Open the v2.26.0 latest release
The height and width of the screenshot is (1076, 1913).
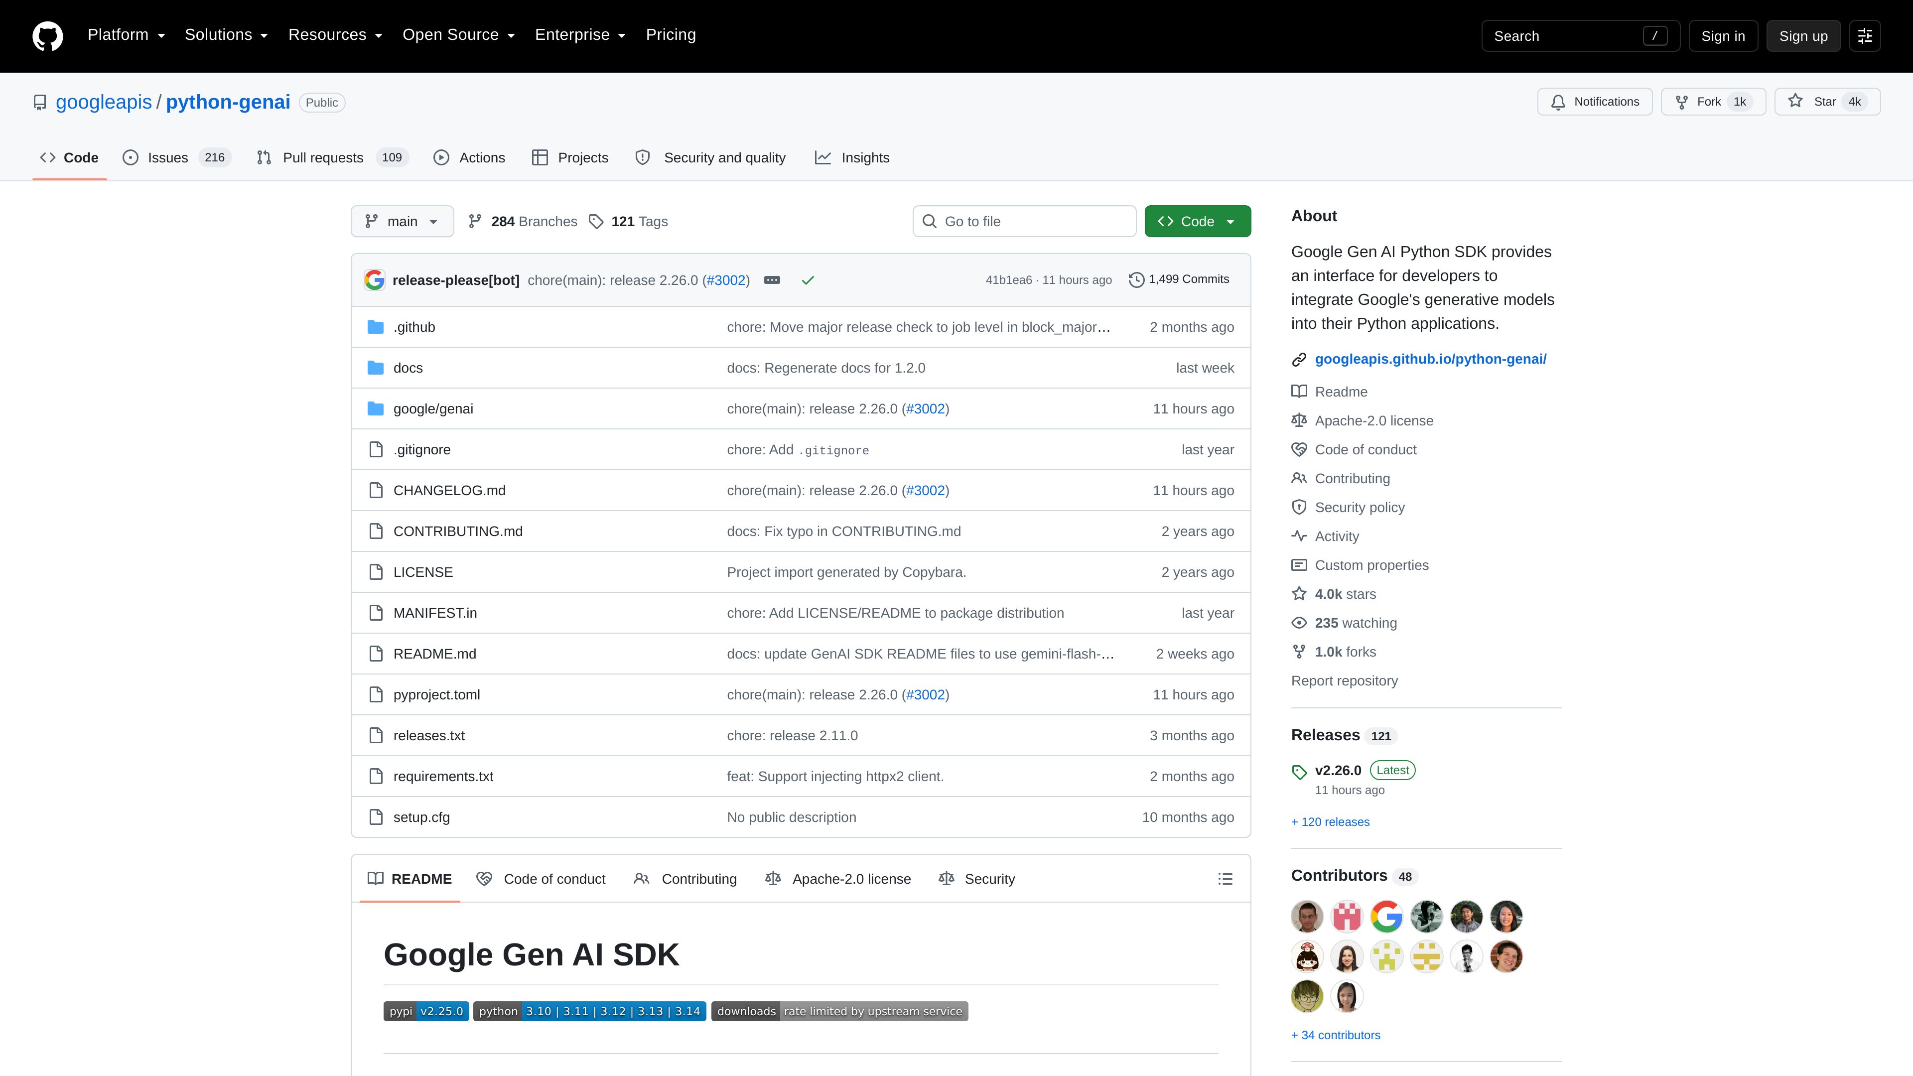pos(1338,770)
